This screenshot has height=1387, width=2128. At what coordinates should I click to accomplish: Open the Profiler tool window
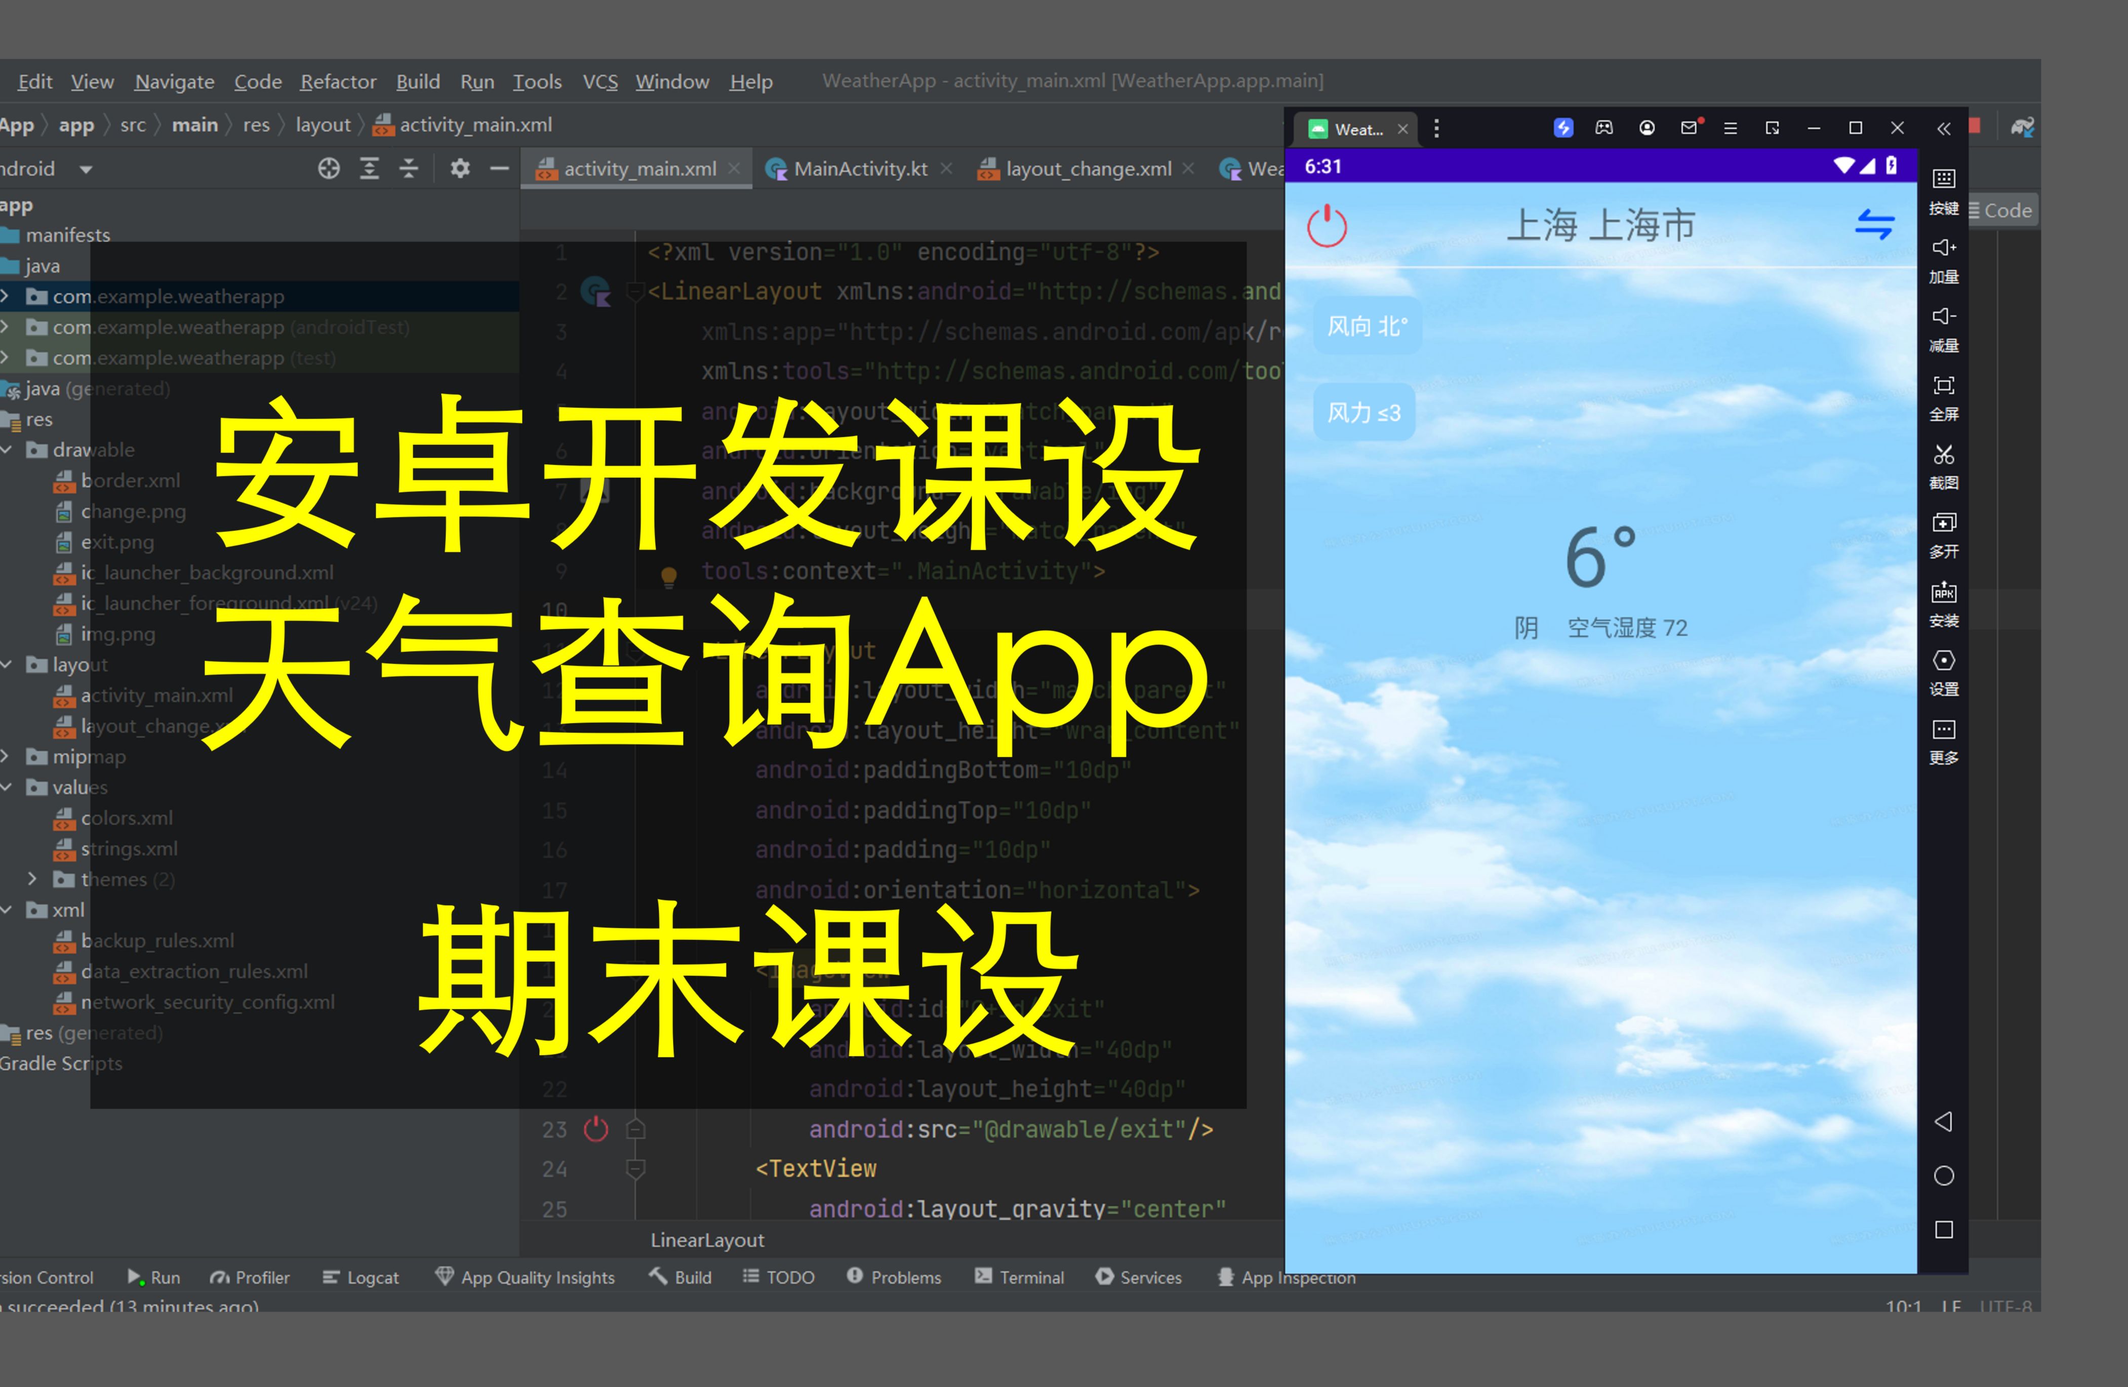pyautogui.click(x=250, y=1277)
